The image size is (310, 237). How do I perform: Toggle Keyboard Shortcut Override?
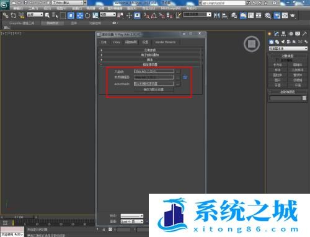[137, 15]
